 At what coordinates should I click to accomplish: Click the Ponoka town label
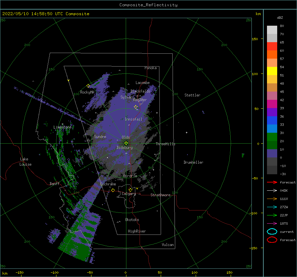coord(150,68)
